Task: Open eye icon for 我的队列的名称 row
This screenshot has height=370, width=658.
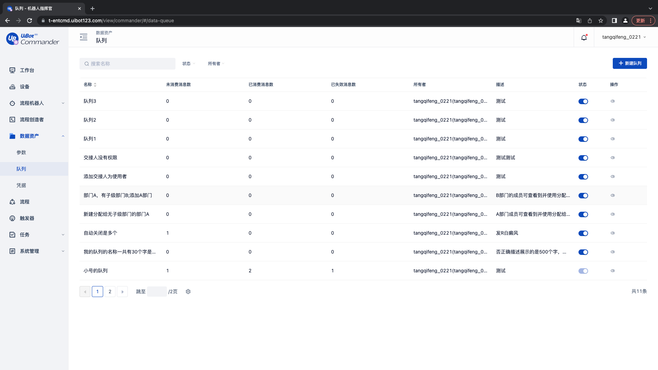Action: [613, 252]
